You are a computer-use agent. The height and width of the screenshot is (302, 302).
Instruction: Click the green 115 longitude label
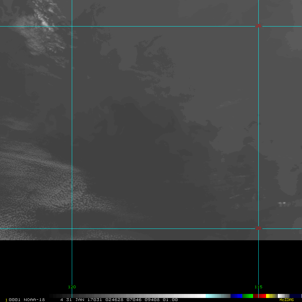pos(258,287)
